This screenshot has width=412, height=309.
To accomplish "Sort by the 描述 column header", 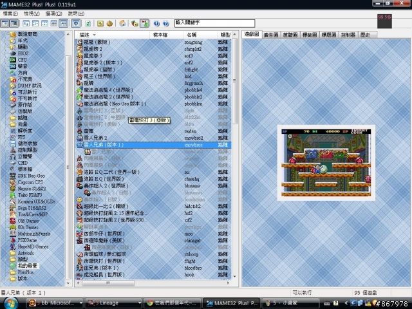I will pyautogui.click(x=112, y=35).
